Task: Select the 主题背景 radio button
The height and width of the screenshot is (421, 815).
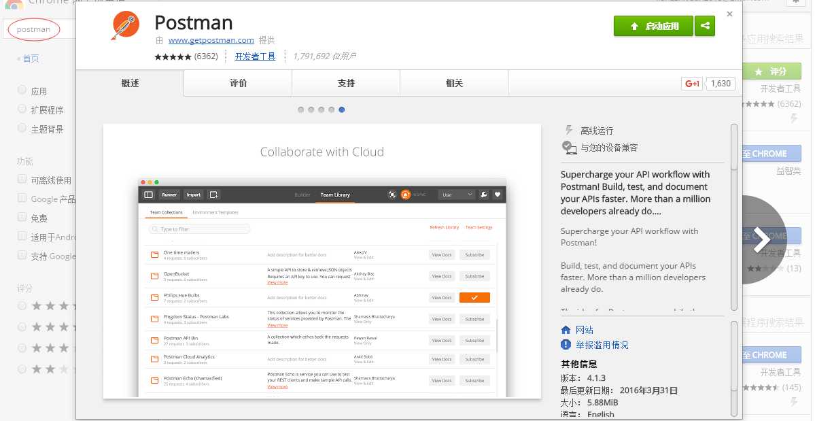Action: pos(22,128)
